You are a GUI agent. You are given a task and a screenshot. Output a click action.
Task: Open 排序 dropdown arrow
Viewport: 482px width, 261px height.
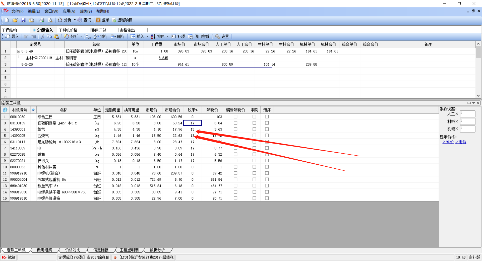tap(168, 36)
